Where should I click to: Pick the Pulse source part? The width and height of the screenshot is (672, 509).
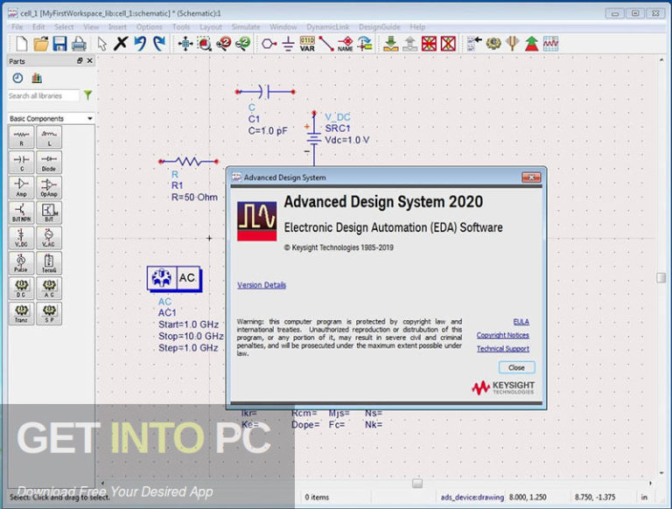(21, 263)
